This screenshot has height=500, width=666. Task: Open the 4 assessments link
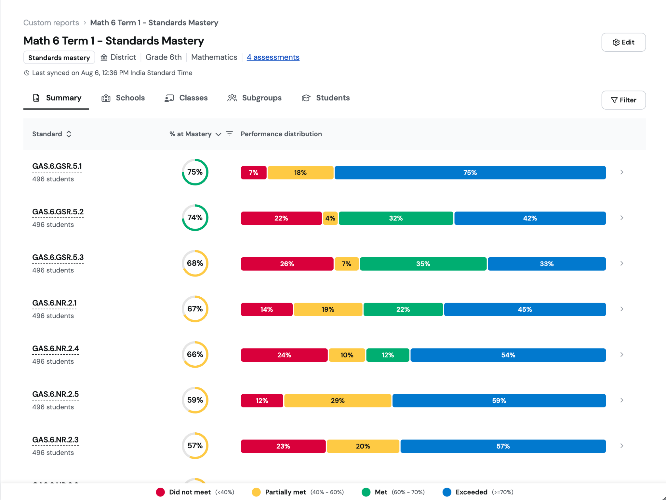click(273, 57)
